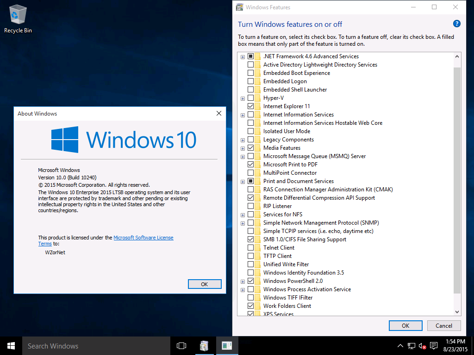Click the Telnet Client folder icon

[x=257, y=248]
